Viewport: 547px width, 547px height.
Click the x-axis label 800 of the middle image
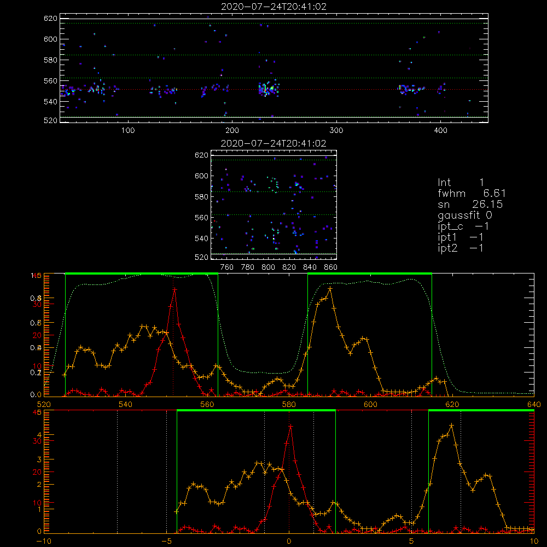pyautogui.click(x=268, y=267)
